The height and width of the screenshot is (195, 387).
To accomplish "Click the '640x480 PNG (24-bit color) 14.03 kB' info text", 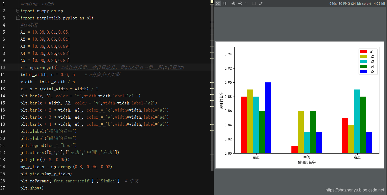I will pos(357,3).
